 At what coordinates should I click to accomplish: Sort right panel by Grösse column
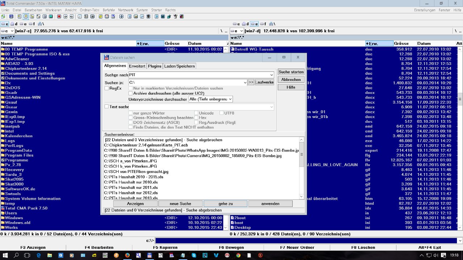(404, 43)
